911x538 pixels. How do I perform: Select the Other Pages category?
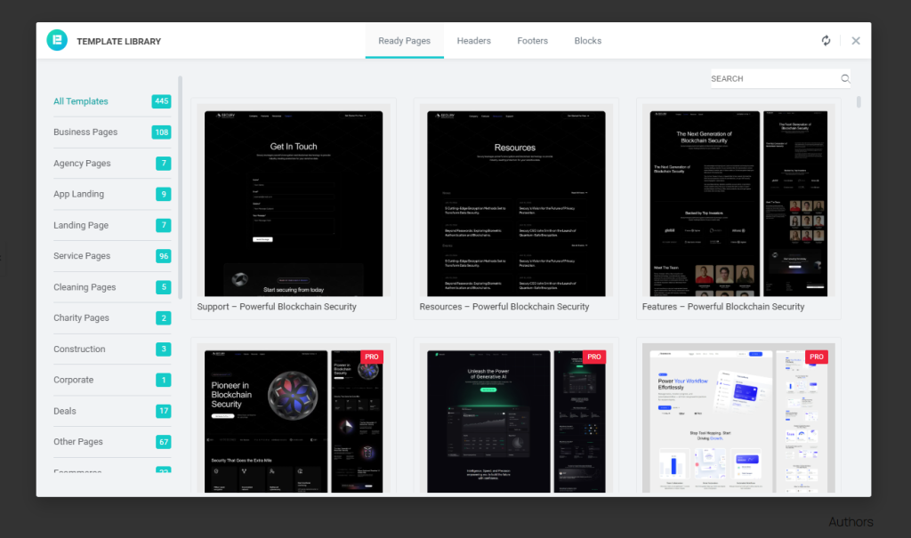pos(112,442)
